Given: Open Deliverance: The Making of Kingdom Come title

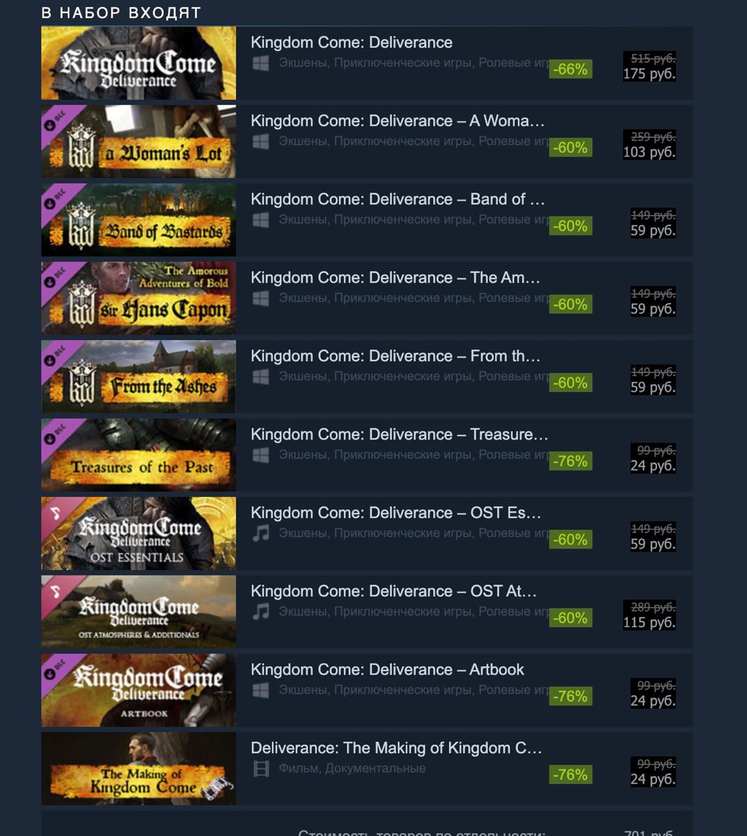Looking at the screenshot, I should pos(396,748).
